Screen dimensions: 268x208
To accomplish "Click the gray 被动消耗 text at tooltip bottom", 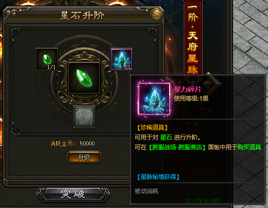I will [x=147, y=191].
